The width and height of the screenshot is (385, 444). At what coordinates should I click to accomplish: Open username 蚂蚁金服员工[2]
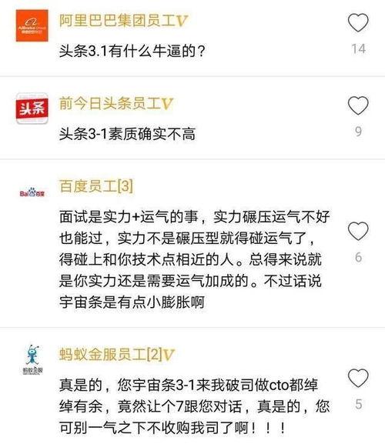pyautogui.click(x=110, y=354)
